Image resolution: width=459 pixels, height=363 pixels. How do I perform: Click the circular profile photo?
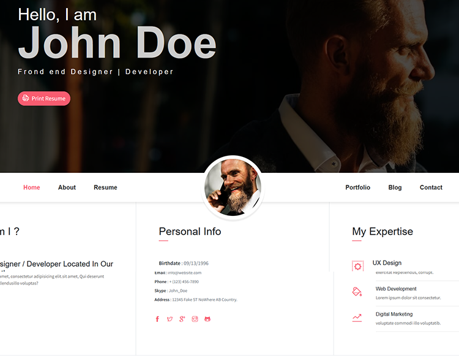(x=233, y=188)
